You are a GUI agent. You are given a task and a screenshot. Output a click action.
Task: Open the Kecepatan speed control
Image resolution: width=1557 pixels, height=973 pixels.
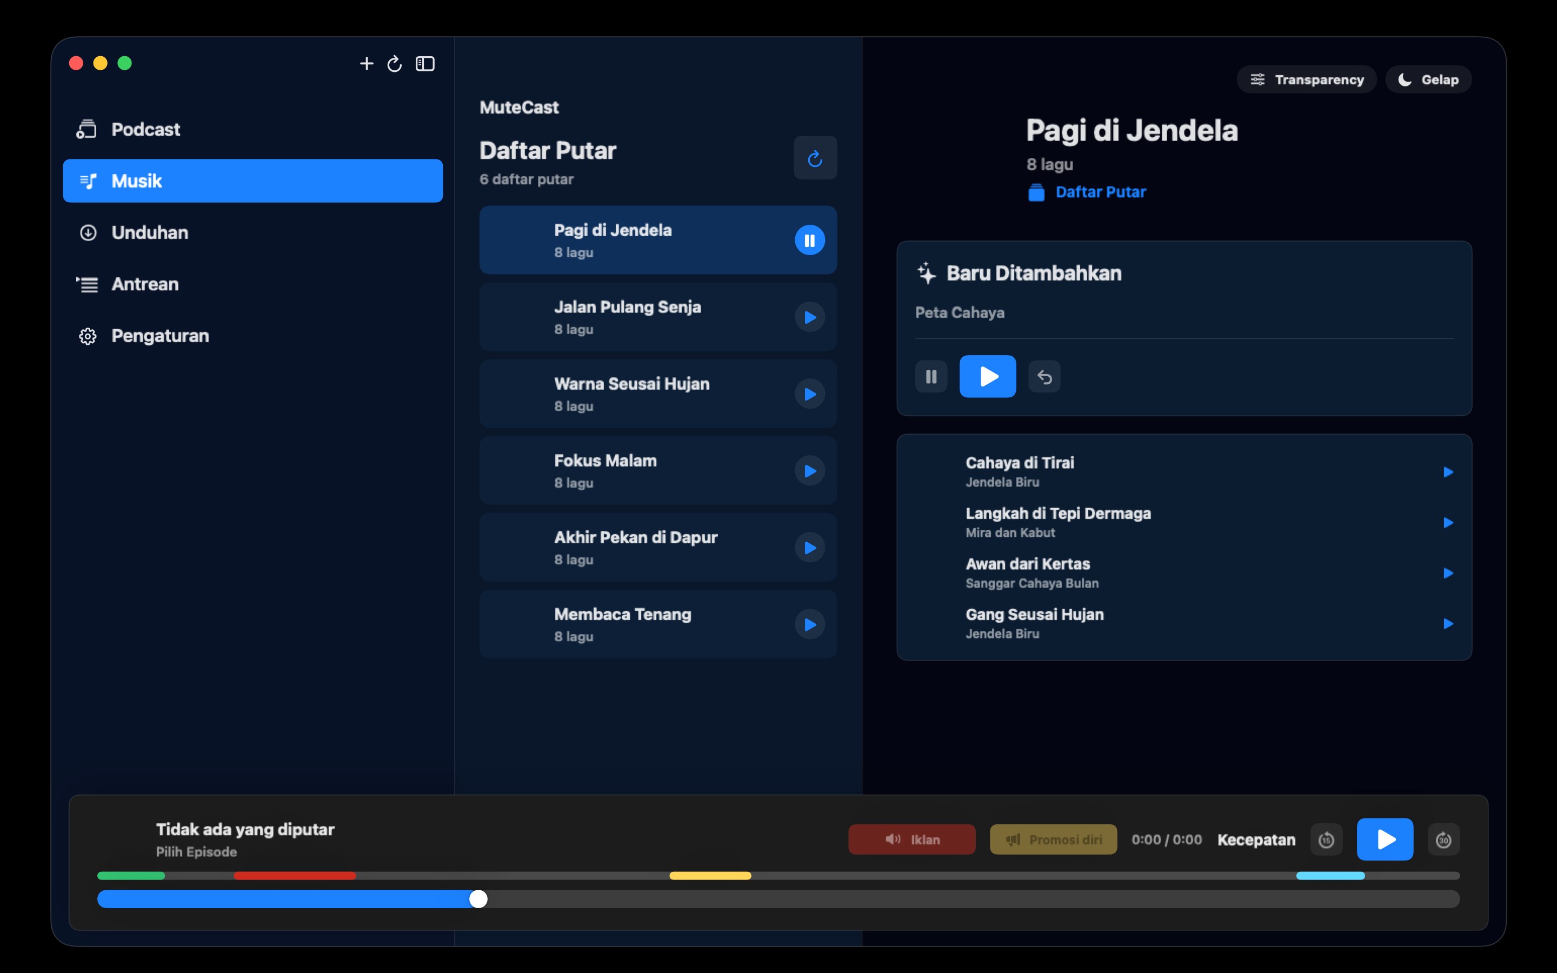tap(1256, 840)
